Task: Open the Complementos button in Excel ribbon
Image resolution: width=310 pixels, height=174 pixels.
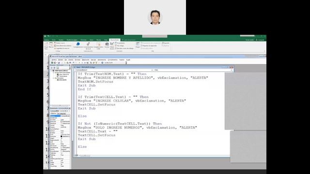Action: [x=78, y=45]
